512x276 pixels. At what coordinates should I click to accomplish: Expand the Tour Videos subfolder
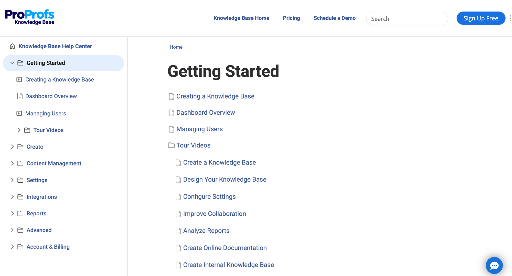tap(19, 130)
